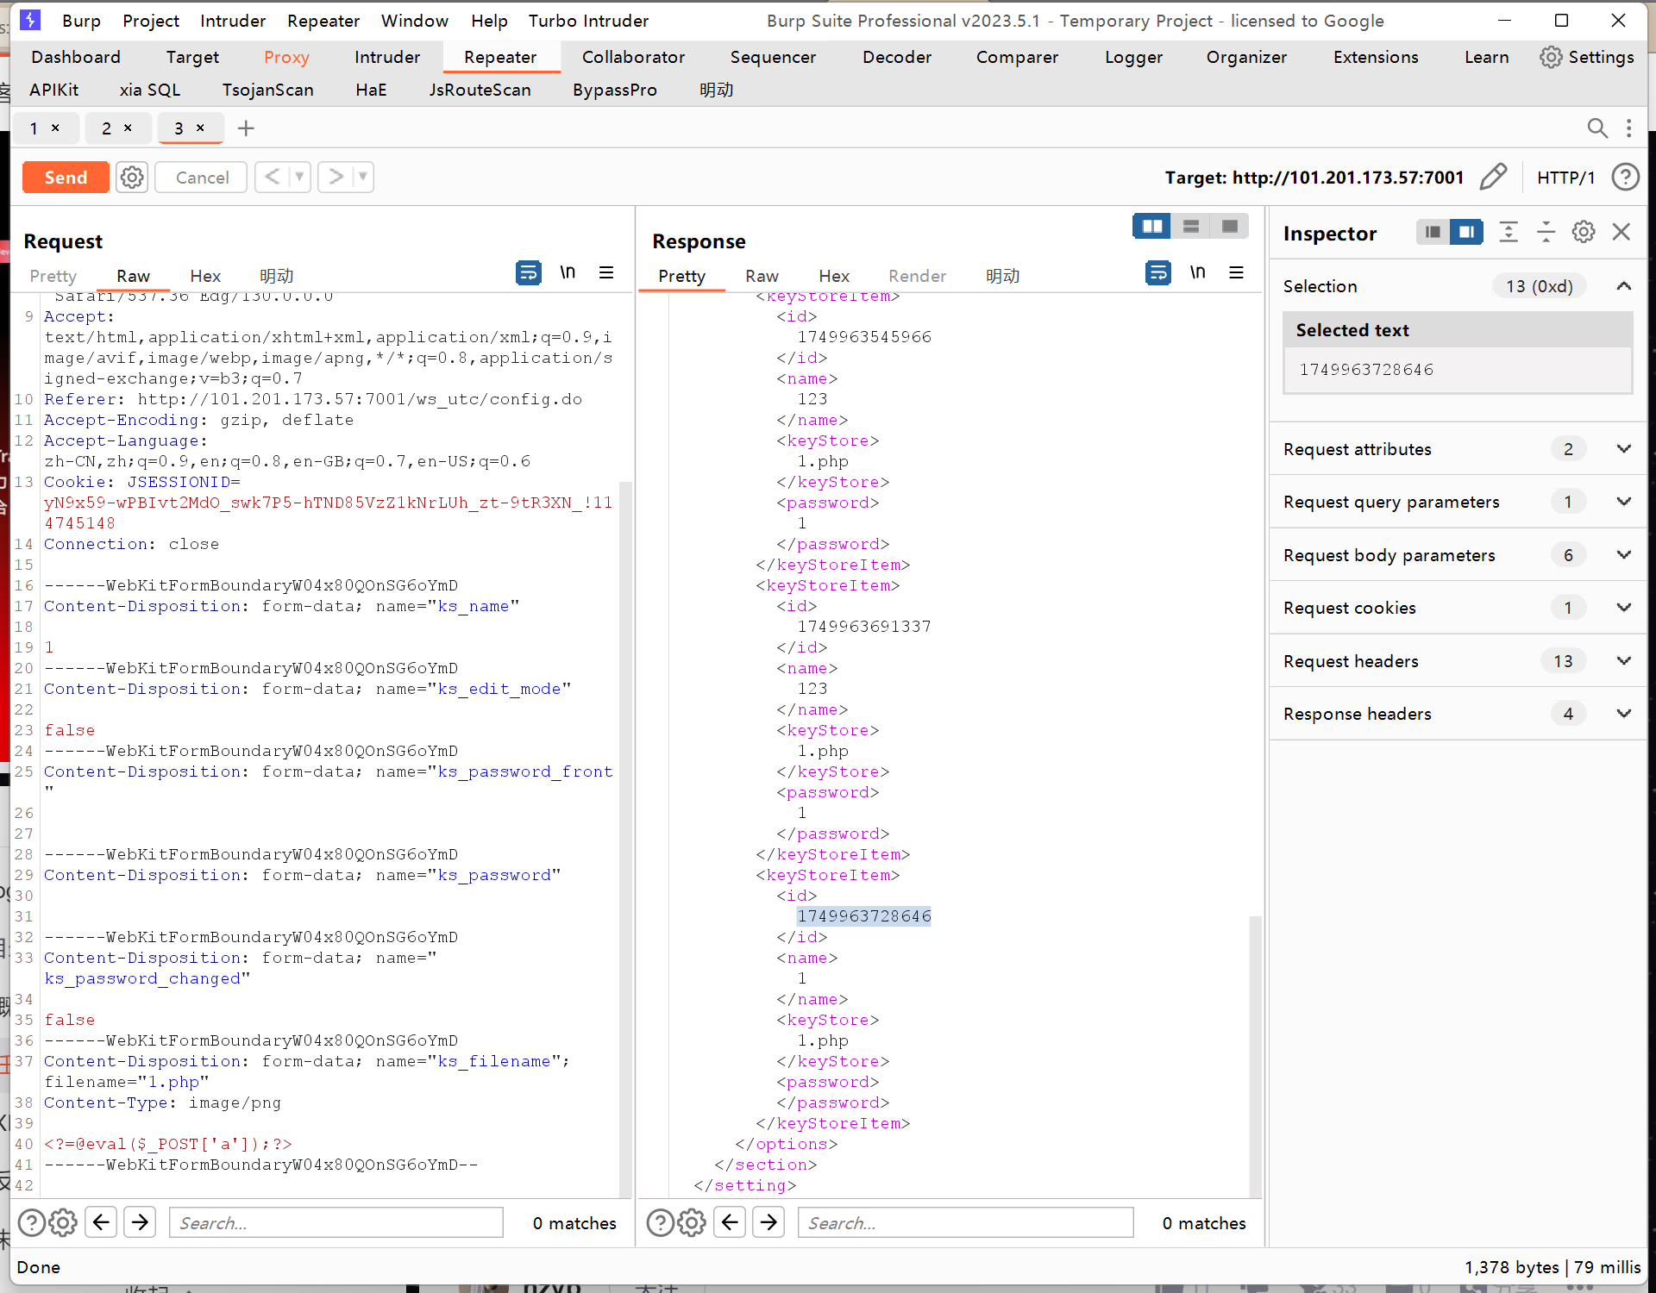Click the orange Send button

pyautogui.click(x=66, y=177)
